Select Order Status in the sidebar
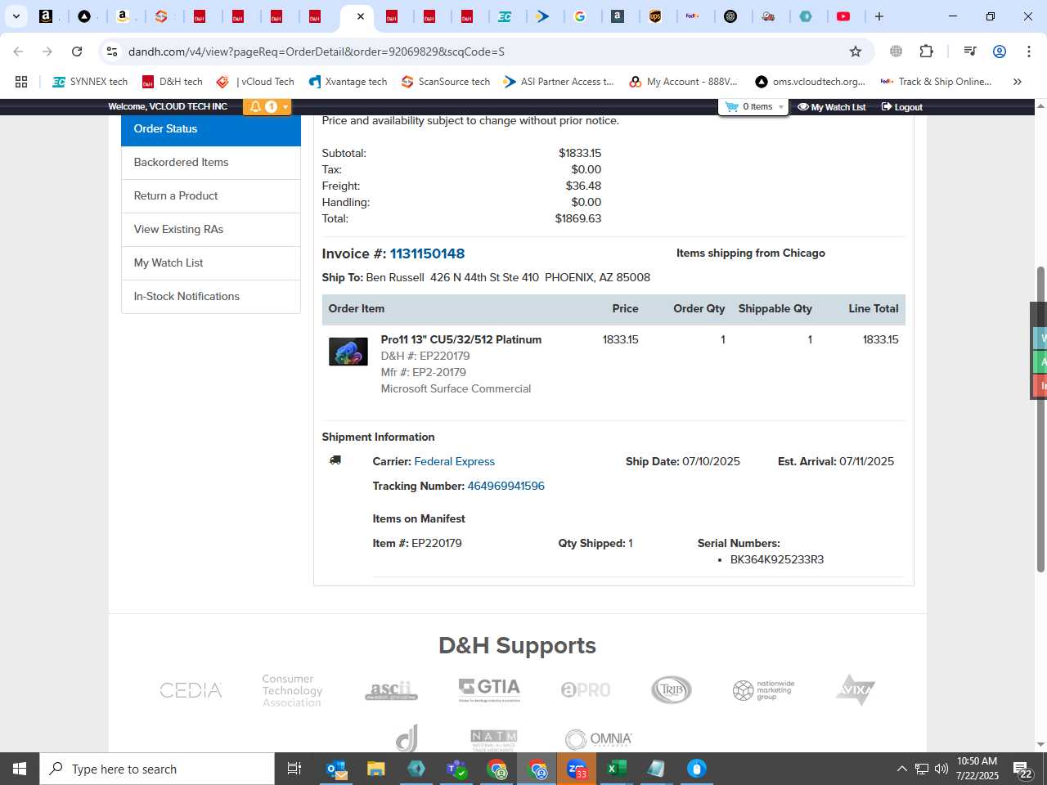This screenshot has width=1047, height=785. (x=211, y=129)
